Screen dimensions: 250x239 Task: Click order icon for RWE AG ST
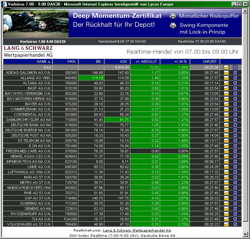(x=235, y=193)
